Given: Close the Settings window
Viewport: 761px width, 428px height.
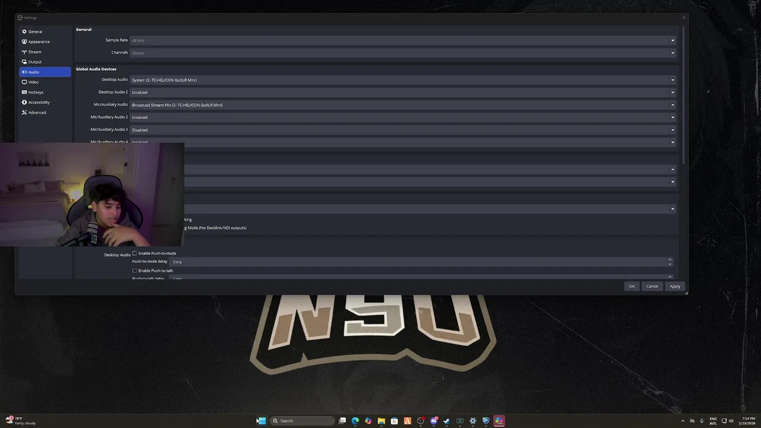Looking at the screenshot, I should point(684,18).
